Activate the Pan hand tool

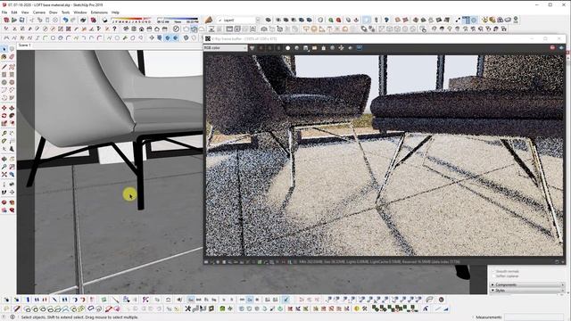pyautogui.click(x=12, y=159)
